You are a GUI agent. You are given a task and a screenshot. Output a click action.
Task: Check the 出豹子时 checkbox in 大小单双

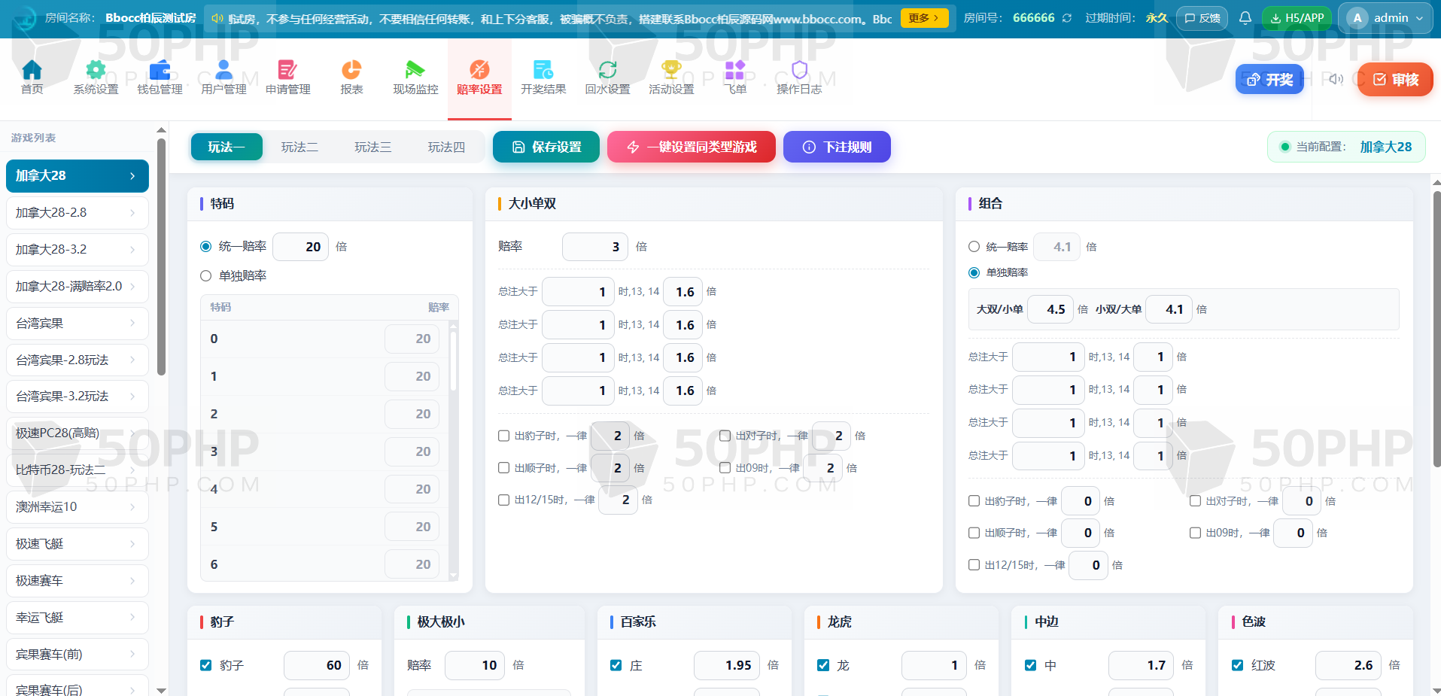[x=504, y=436]
